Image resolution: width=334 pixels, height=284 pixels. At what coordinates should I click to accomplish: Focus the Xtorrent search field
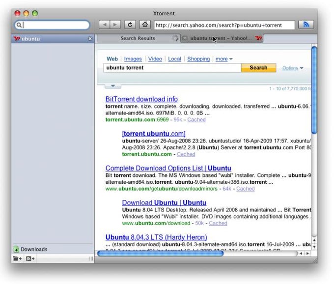[52, 25]
